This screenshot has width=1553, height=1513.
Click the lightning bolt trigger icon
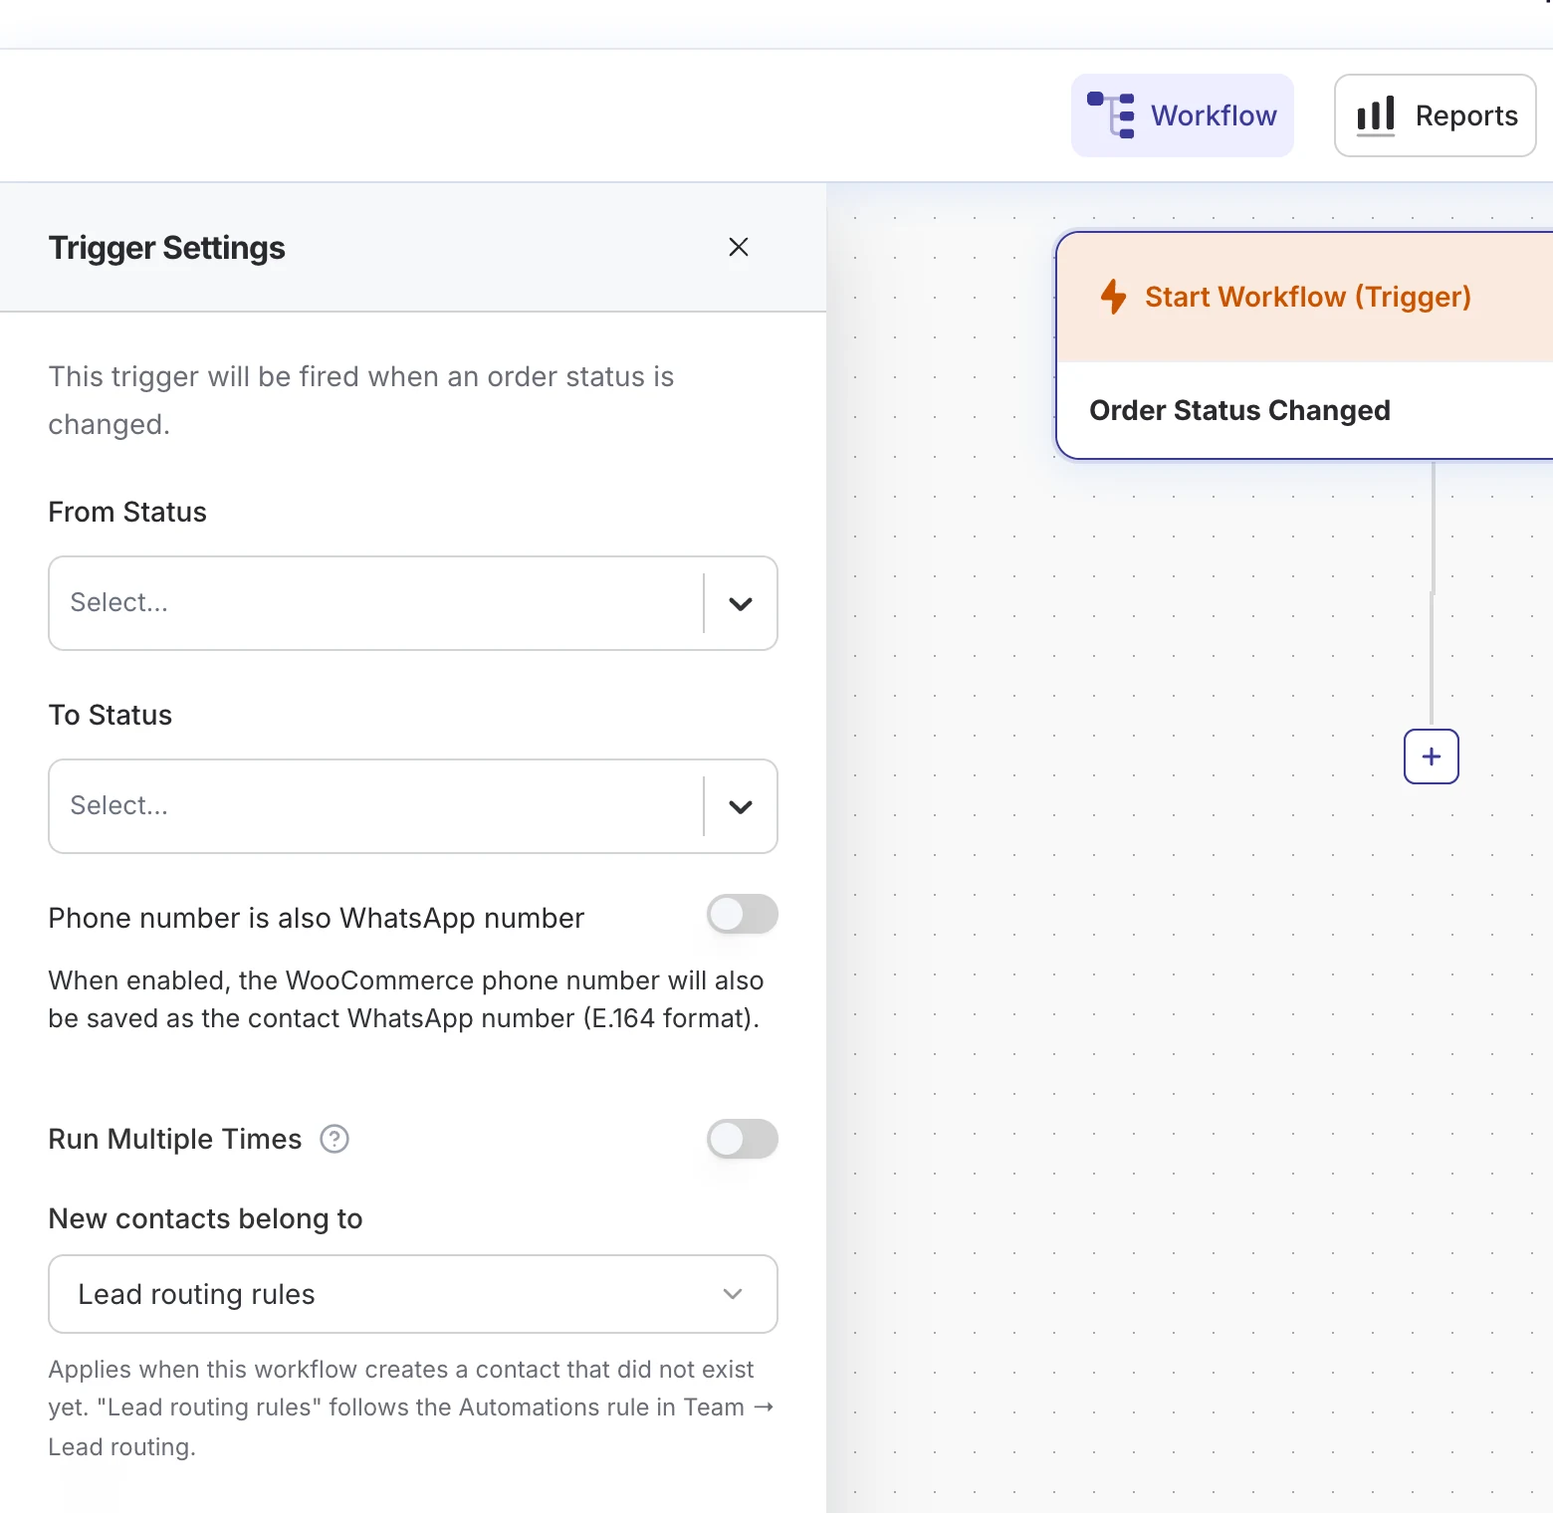click(x=1113, y=297)
